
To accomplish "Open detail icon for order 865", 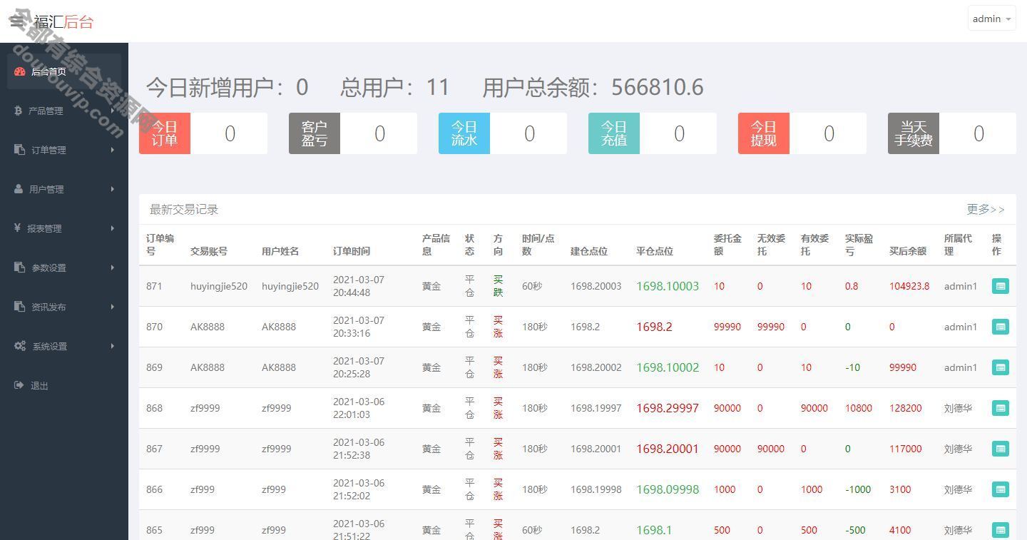I will point(1001,530).
